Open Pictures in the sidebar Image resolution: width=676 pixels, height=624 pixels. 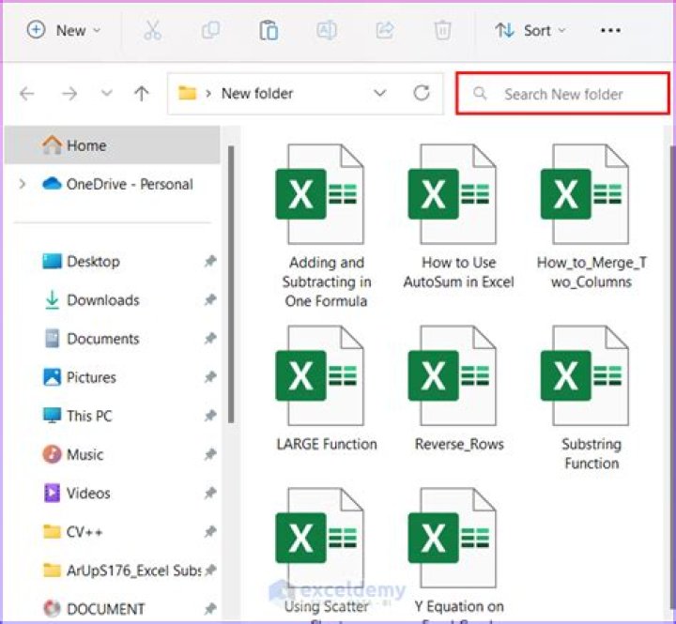pyautogui.click(x=80, y=377)
